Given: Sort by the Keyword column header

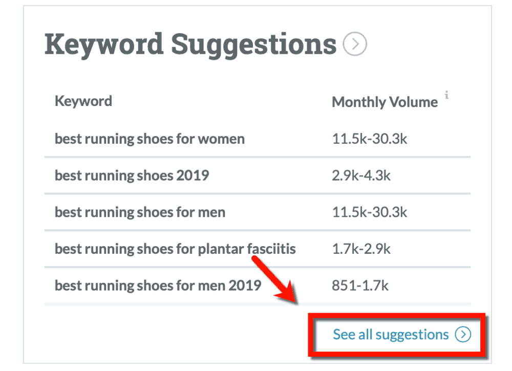Looking at the screenshot, I should (83, 101).
